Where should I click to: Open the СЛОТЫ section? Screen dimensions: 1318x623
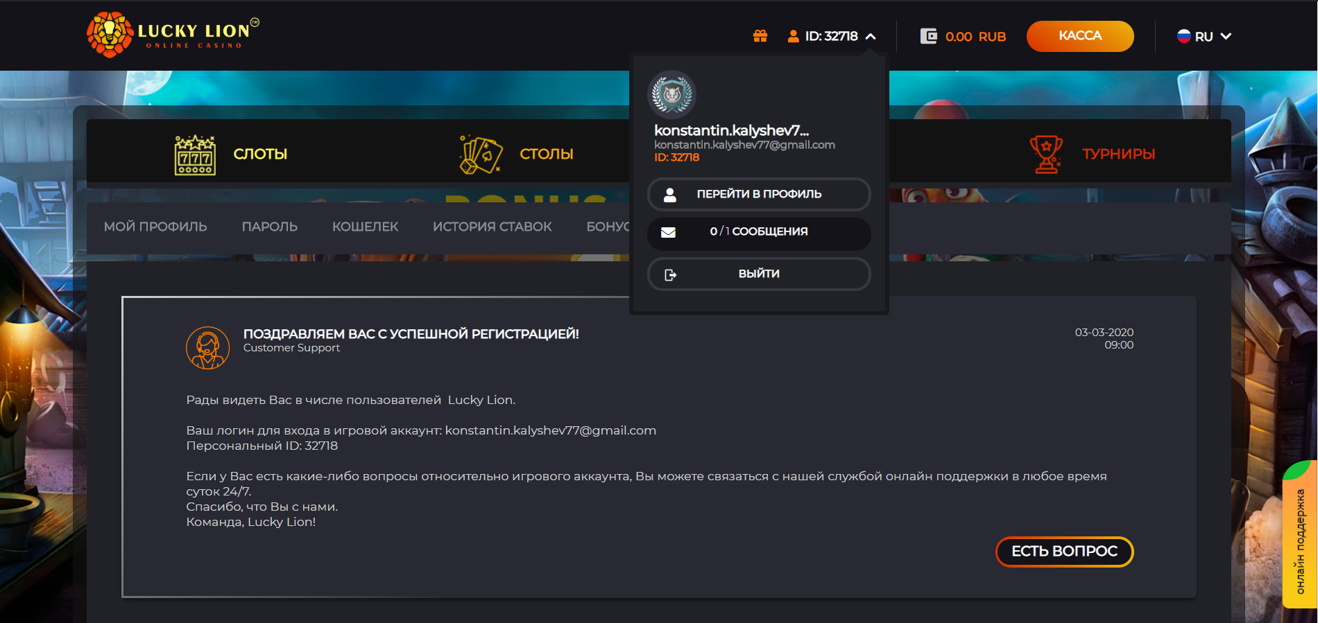[260, 154]
